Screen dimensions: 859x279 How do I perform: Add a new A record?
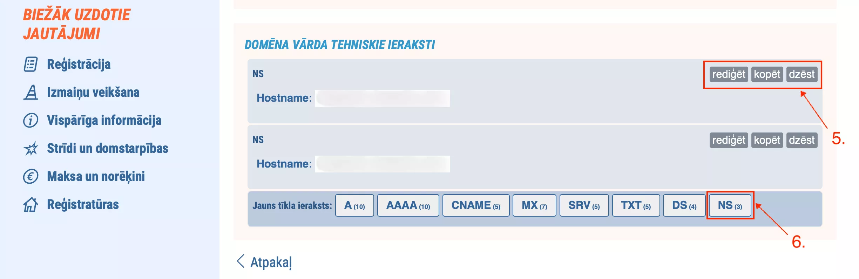[x=354, y=205]
